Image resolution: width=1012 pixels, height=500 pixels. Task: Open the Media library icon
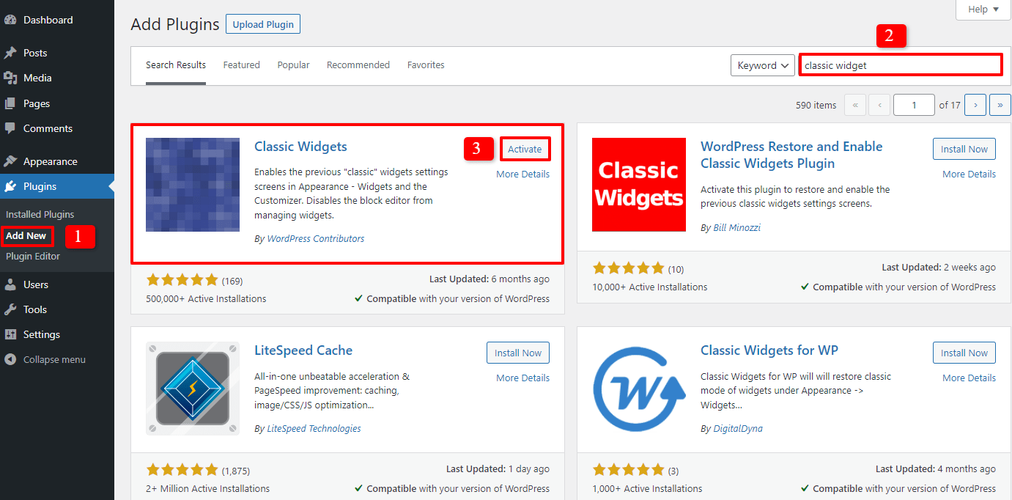(13, 78)
